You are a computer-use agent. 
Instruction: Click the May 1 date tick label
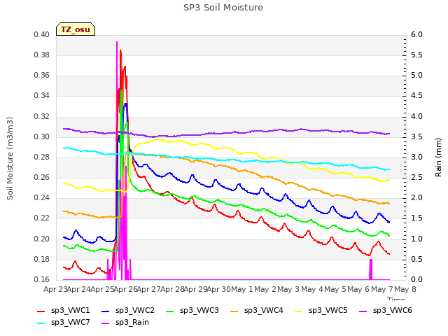(x=242, y=289)
